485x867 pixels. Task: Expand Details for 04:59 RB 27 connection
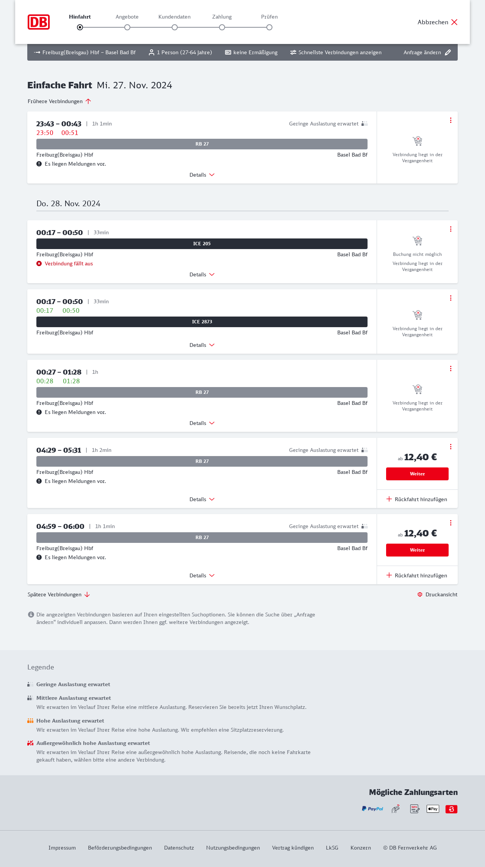[x=202, y=575]
